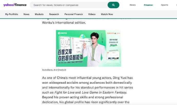Screen dimensions: 177x105
Task: Open the Baidu Wenku promotional image
Action: (x=88, y=48)
